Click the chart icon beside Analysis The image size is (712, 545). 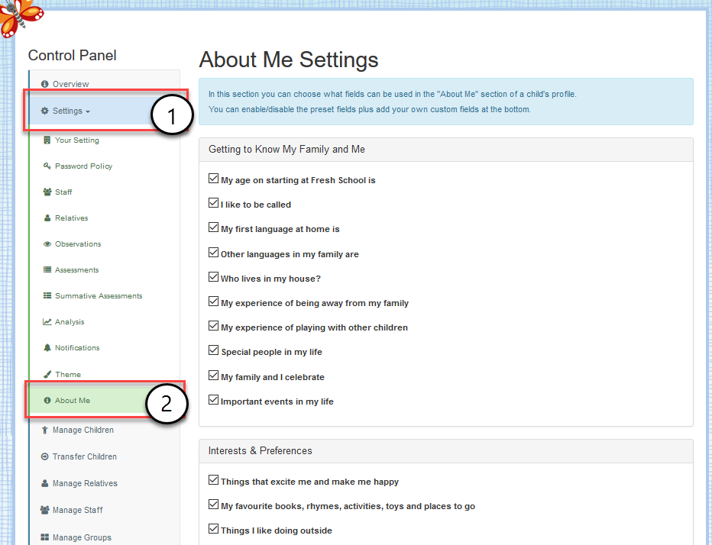(47, 322)
